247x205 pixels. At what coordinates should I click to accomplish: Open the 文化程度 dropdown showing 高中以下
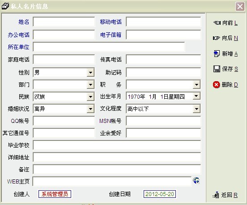(196, 109)
